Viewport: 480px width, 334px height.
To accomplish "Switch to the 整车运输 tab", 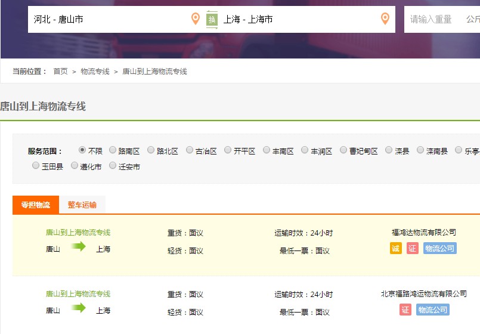I will [x=82, y=205].
